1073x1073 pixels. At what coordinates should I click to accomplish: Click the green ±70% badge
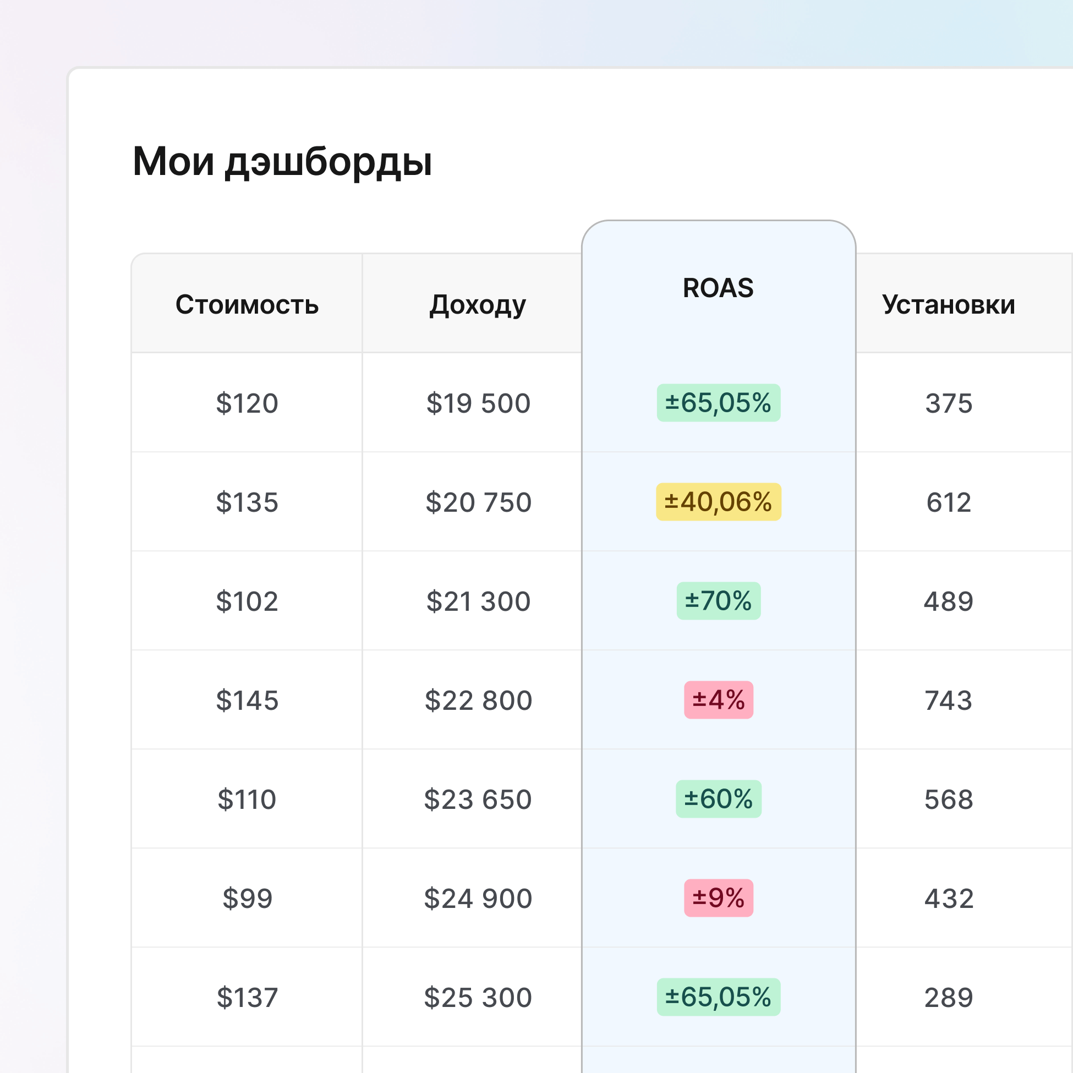point(718,601)
